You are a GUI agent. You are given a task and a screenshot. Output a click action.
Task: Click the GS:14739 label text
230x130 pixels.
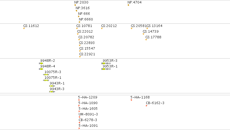tap(151, 32)
